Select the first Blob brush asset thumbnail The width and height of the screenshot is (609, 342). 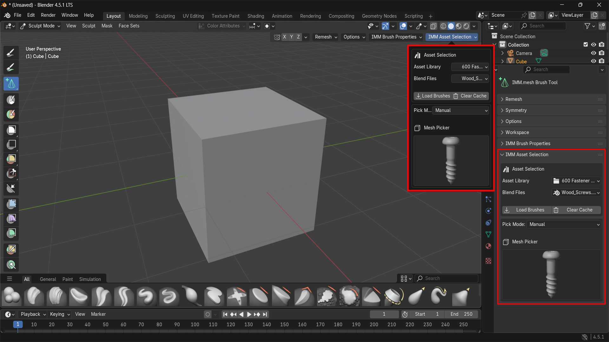point(12,296)
